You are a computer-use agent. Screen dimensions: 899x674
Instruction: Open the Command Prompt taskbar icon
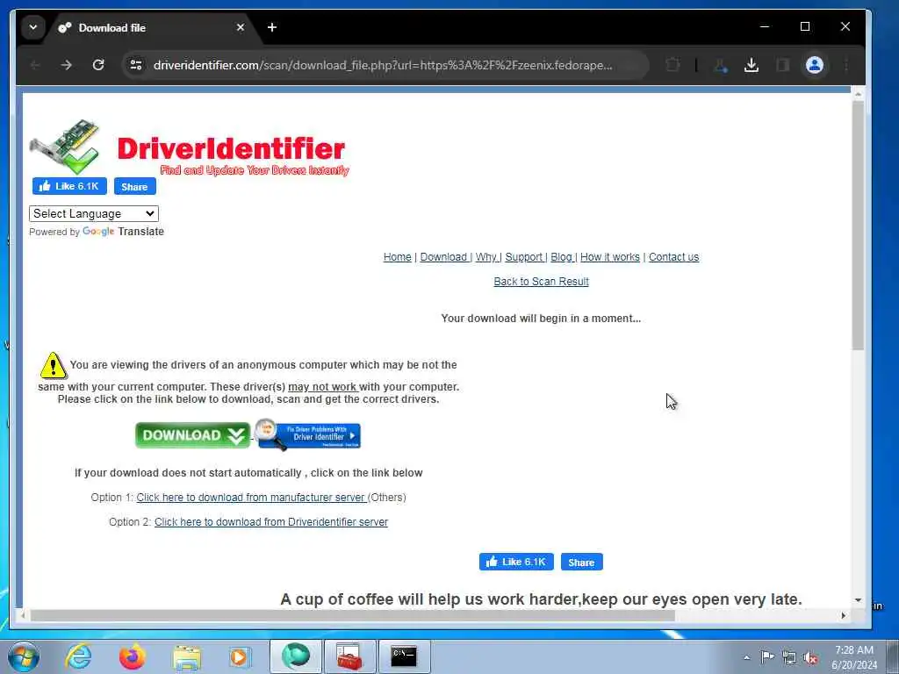404,656
